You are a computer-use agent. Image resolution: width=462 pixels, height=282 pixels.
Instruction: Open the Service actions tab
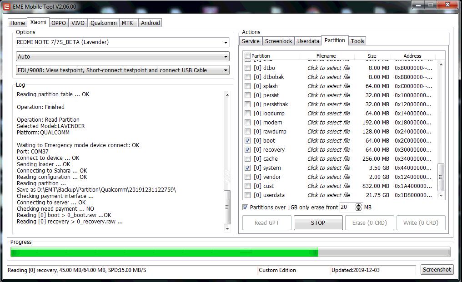coord(251,41)
